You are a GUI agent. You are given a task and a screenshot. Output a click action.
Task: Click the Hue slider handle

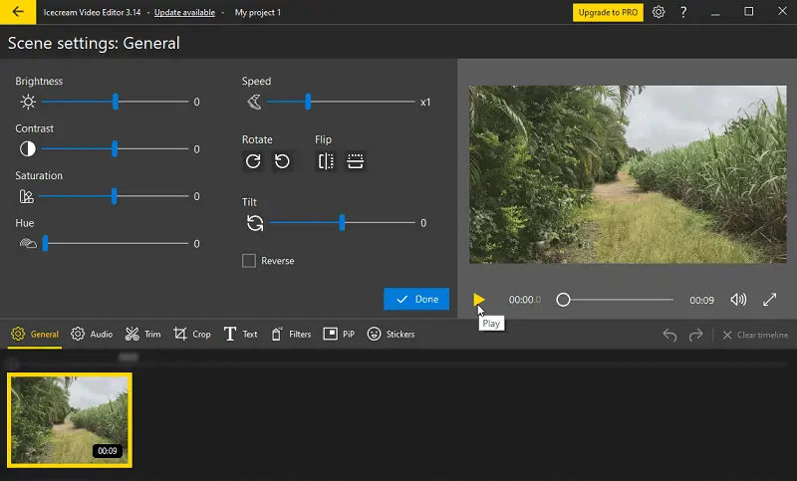tap(45, 243)
